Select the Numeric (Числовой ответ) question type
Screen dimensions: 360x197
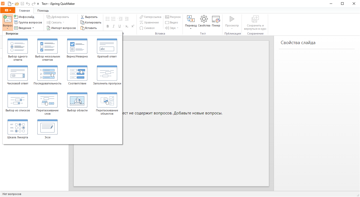pos(18,73)
